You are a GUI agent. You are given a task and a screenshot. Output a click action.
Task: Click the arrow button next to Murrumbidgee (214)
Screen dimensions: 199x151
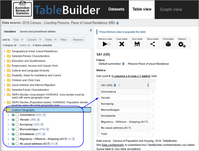click(x=48, y=129)
